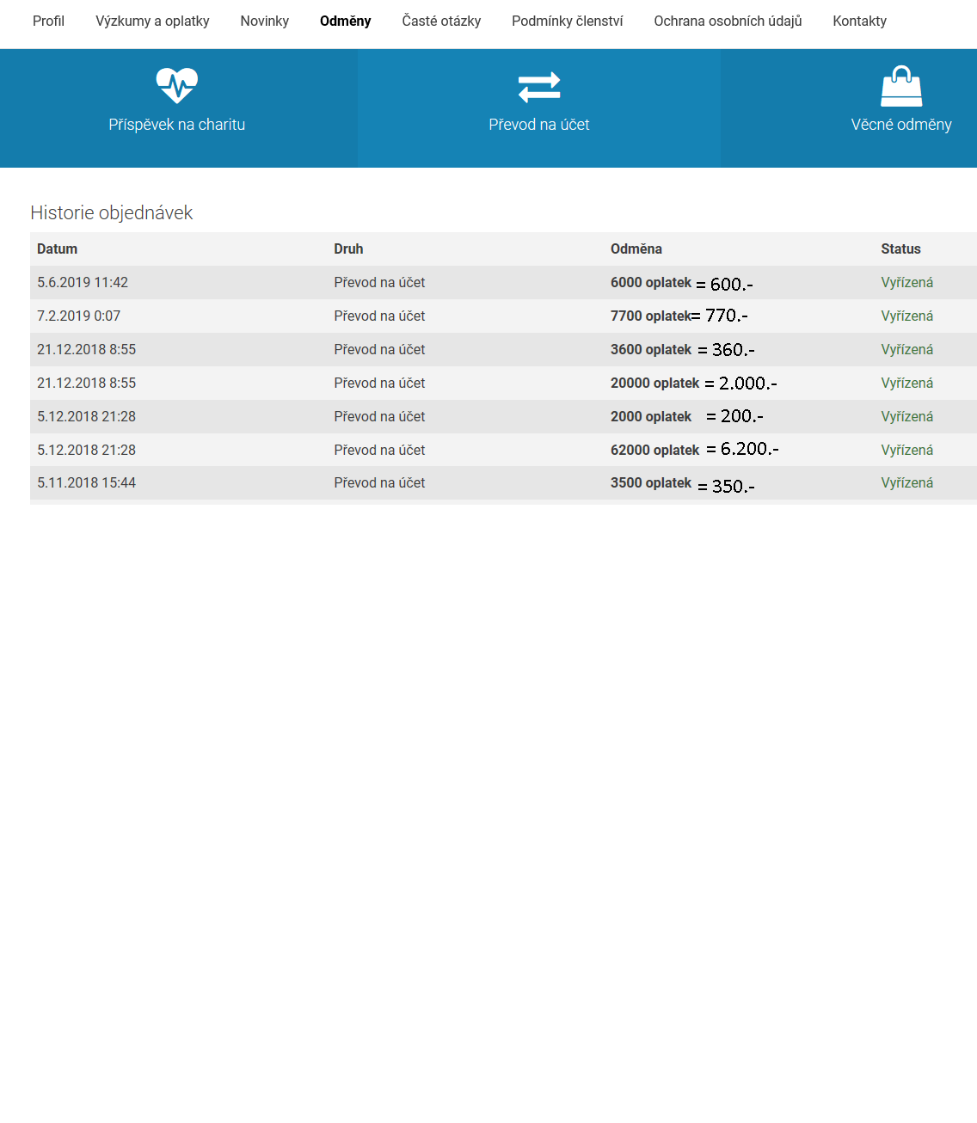Go to Výzkumy a oplatky page

152,21
